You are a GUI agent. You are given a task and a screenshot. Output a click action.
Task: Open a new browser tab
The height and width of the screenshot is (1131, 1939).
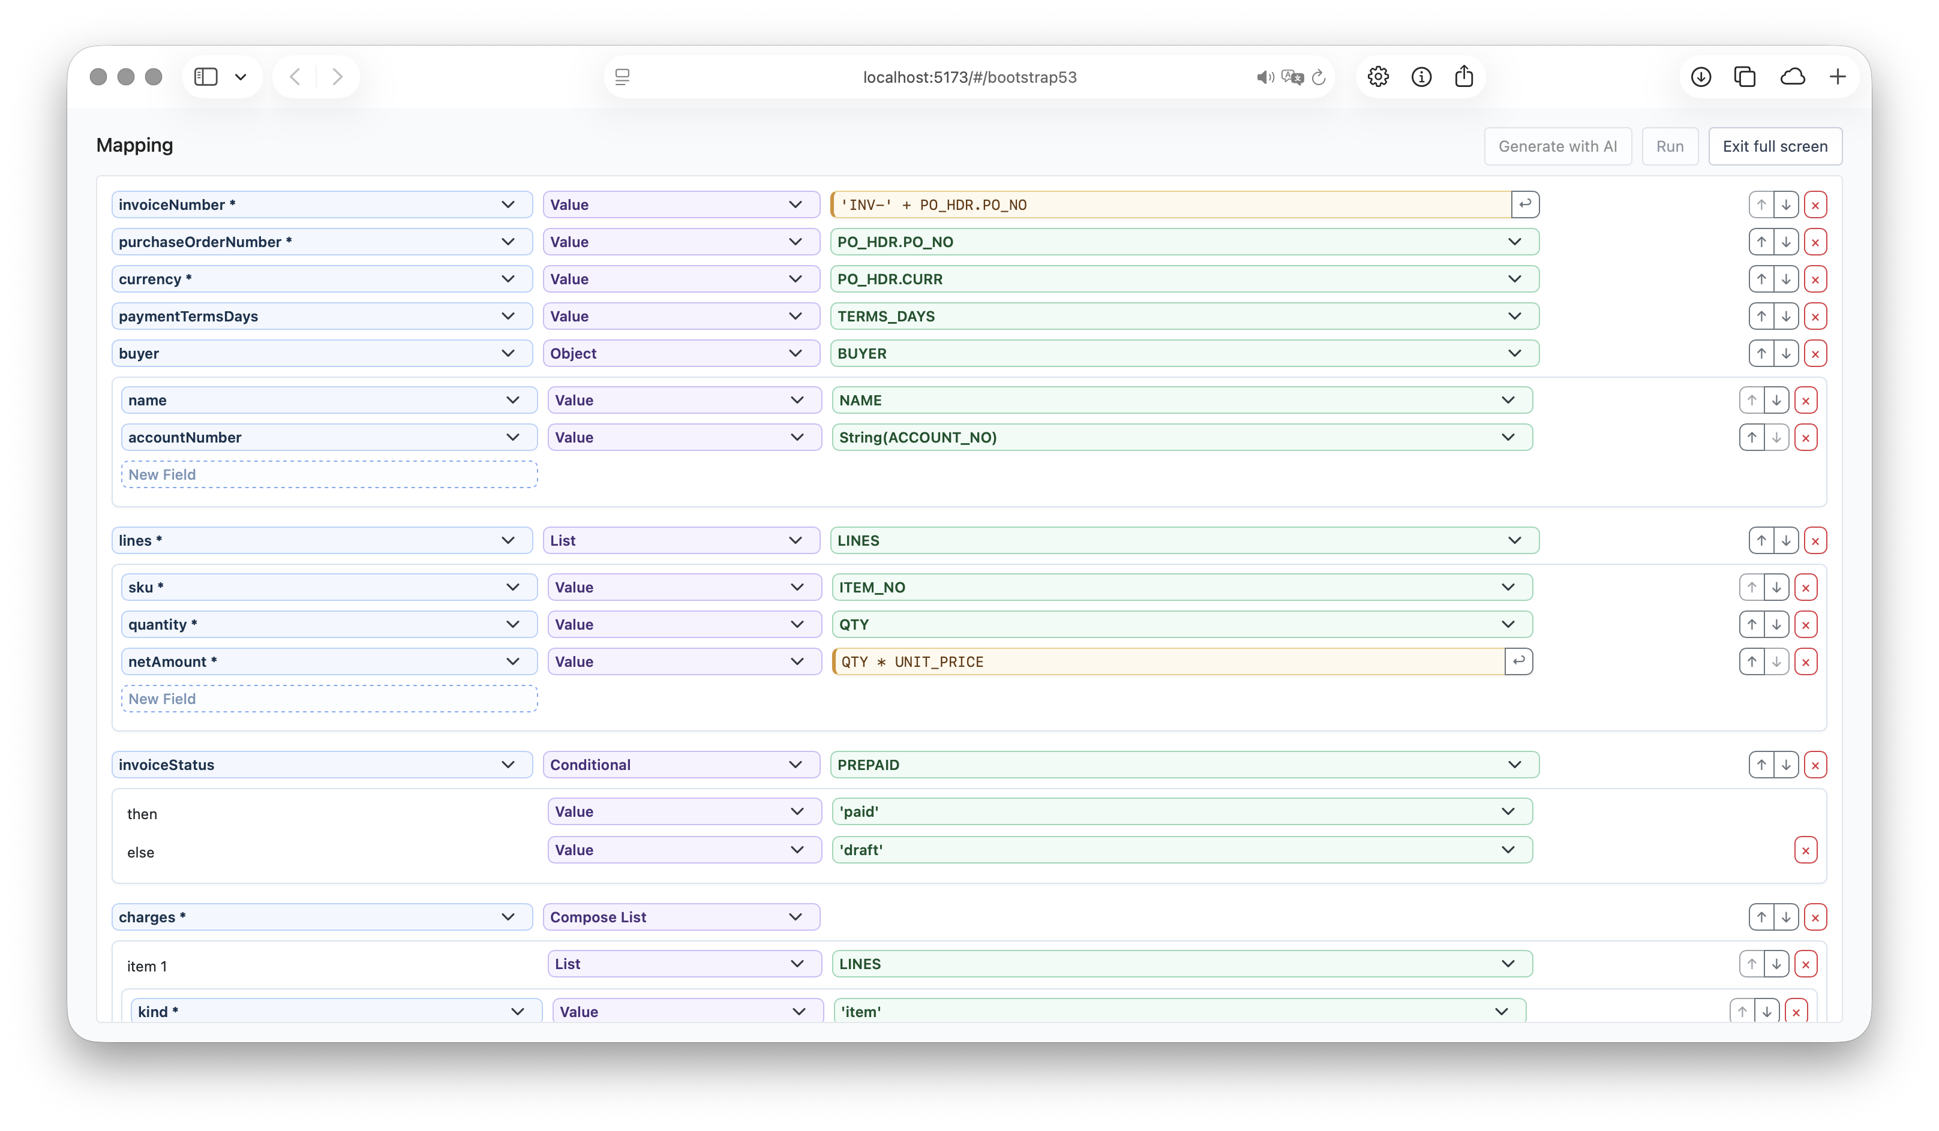coord(1838,77)
